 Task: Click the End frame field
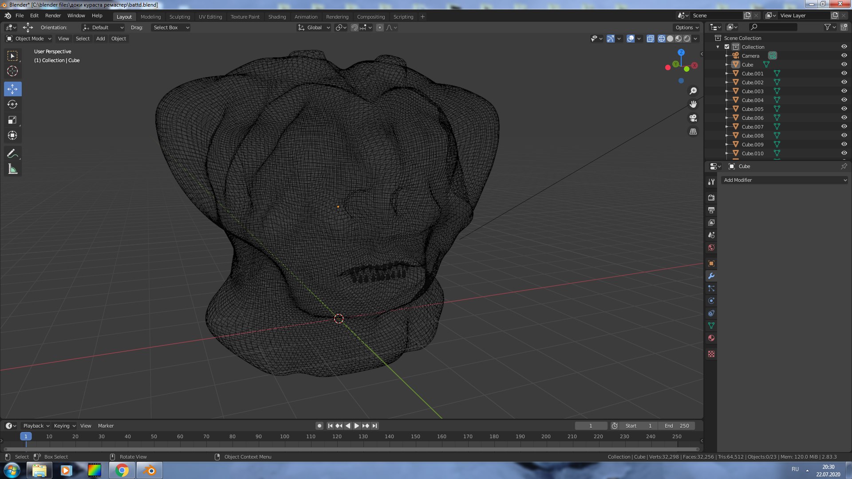pos(677,426)
